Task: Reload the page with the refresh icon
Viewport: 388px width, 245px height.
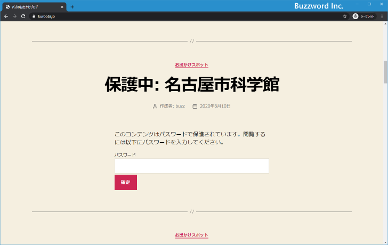Action: (23, 17)
